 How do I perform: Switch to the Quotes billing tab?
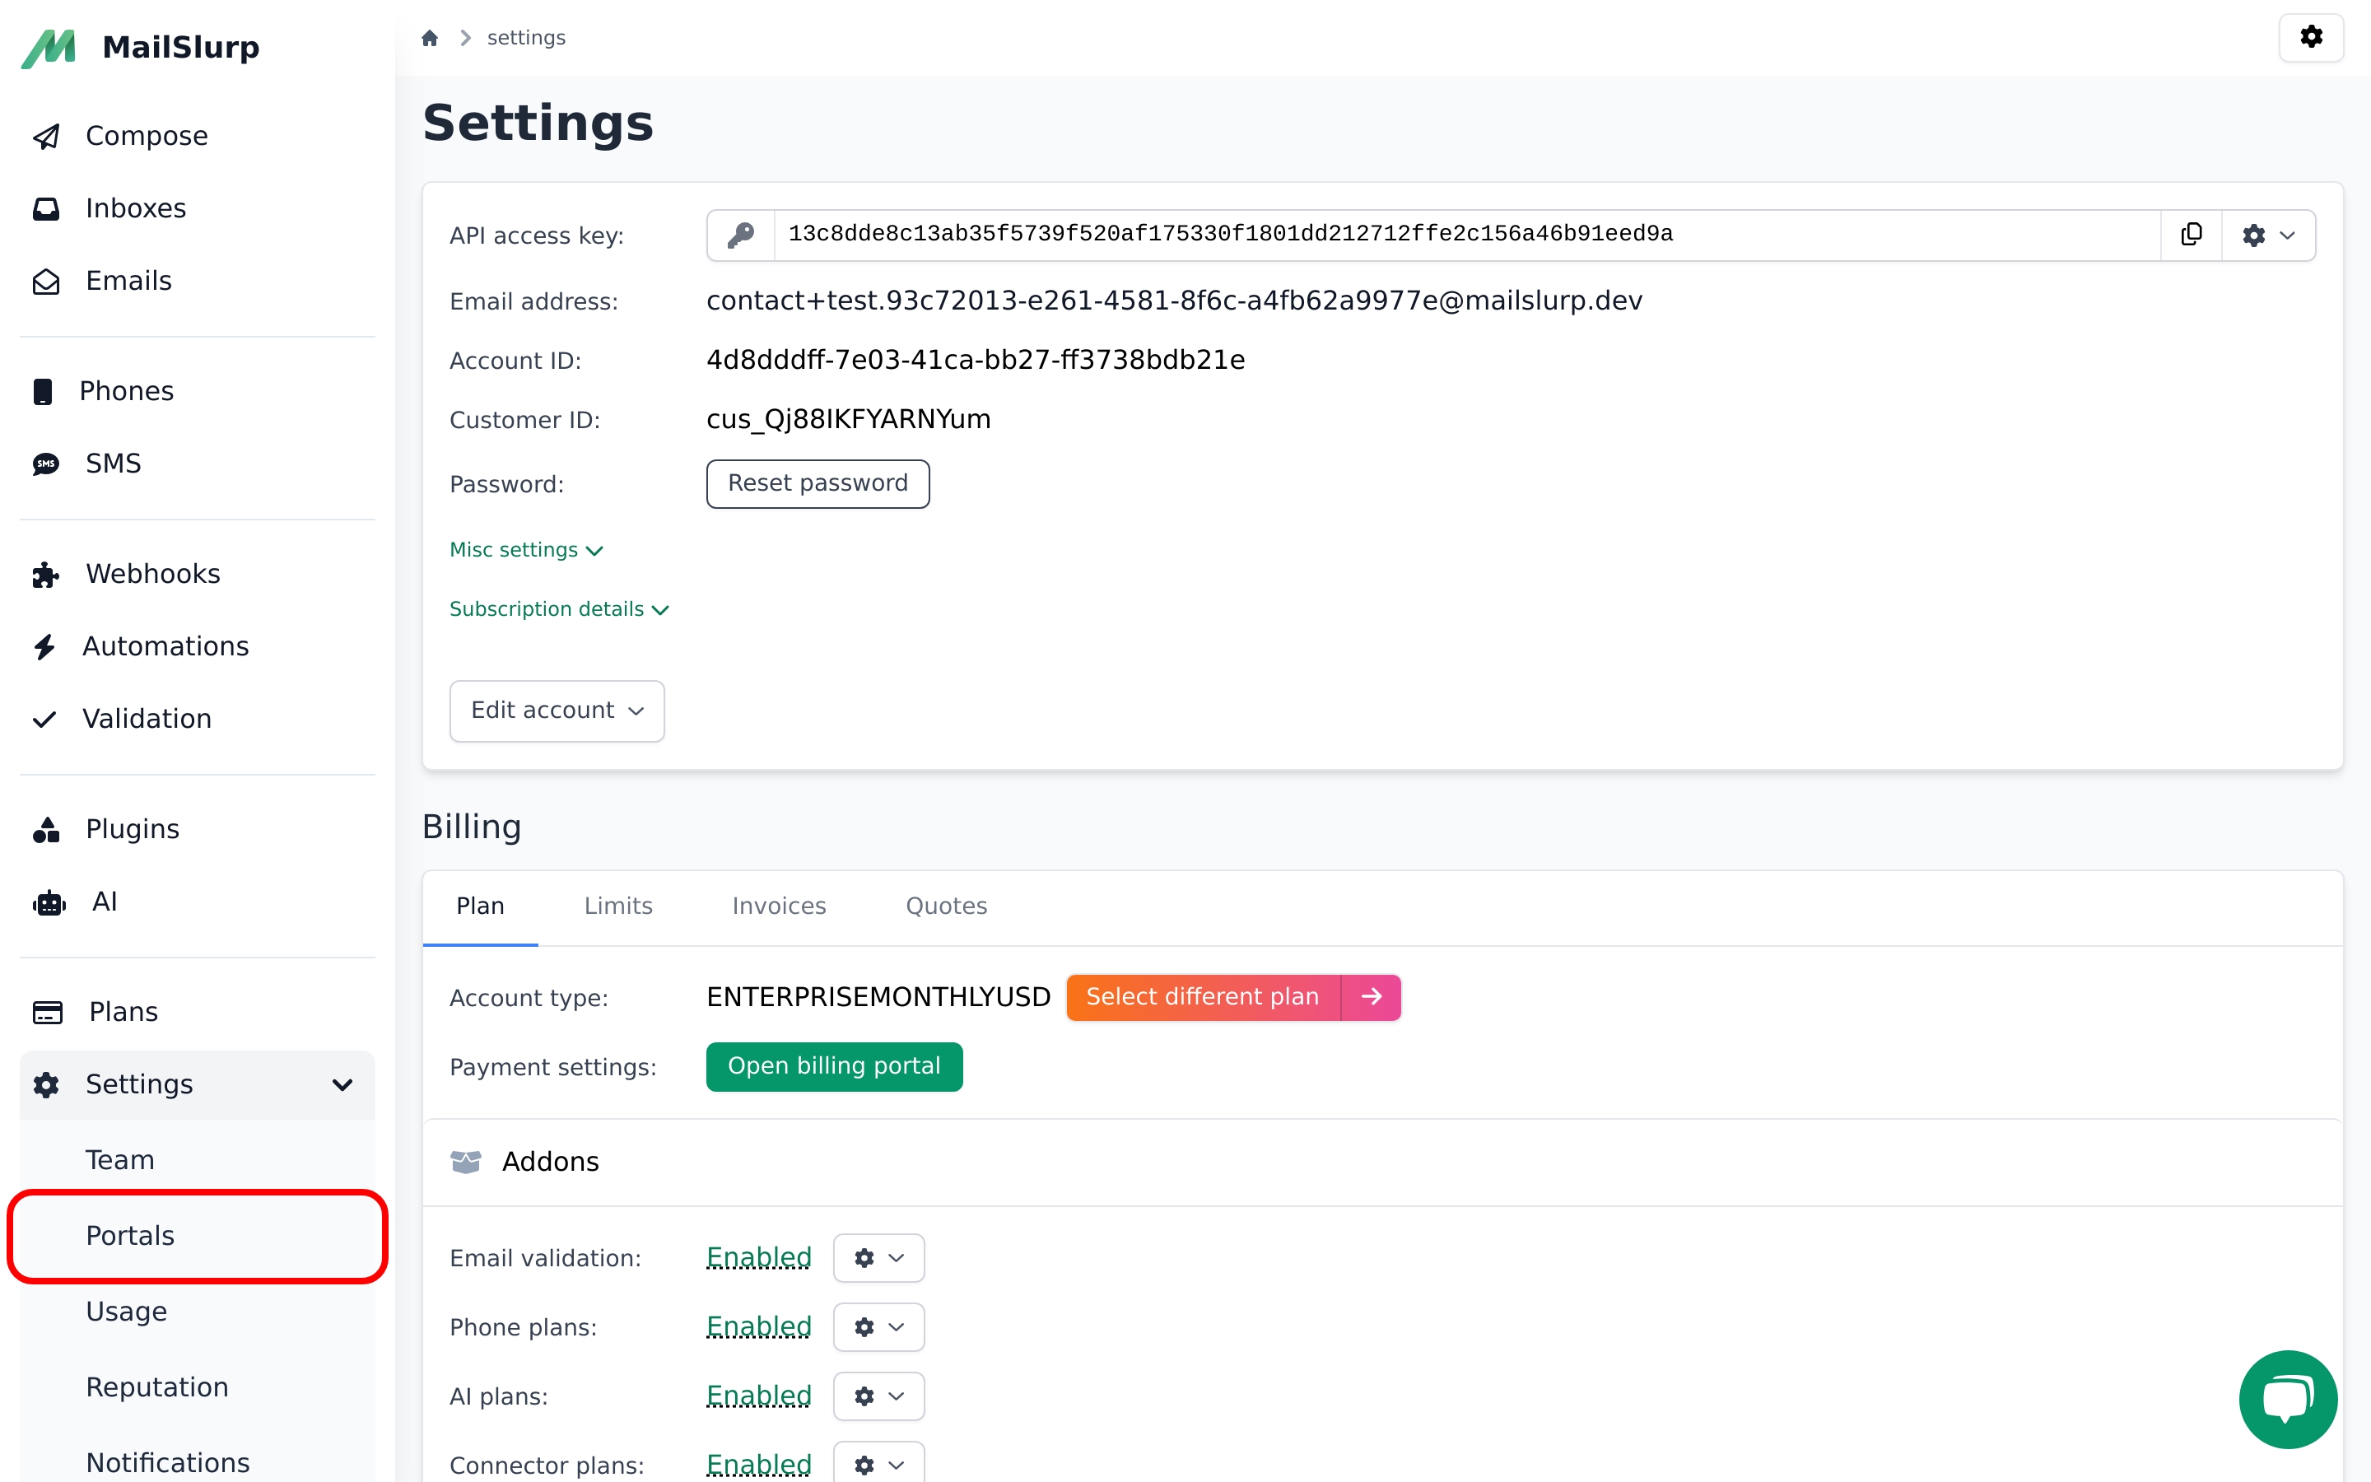coord(947,906)
